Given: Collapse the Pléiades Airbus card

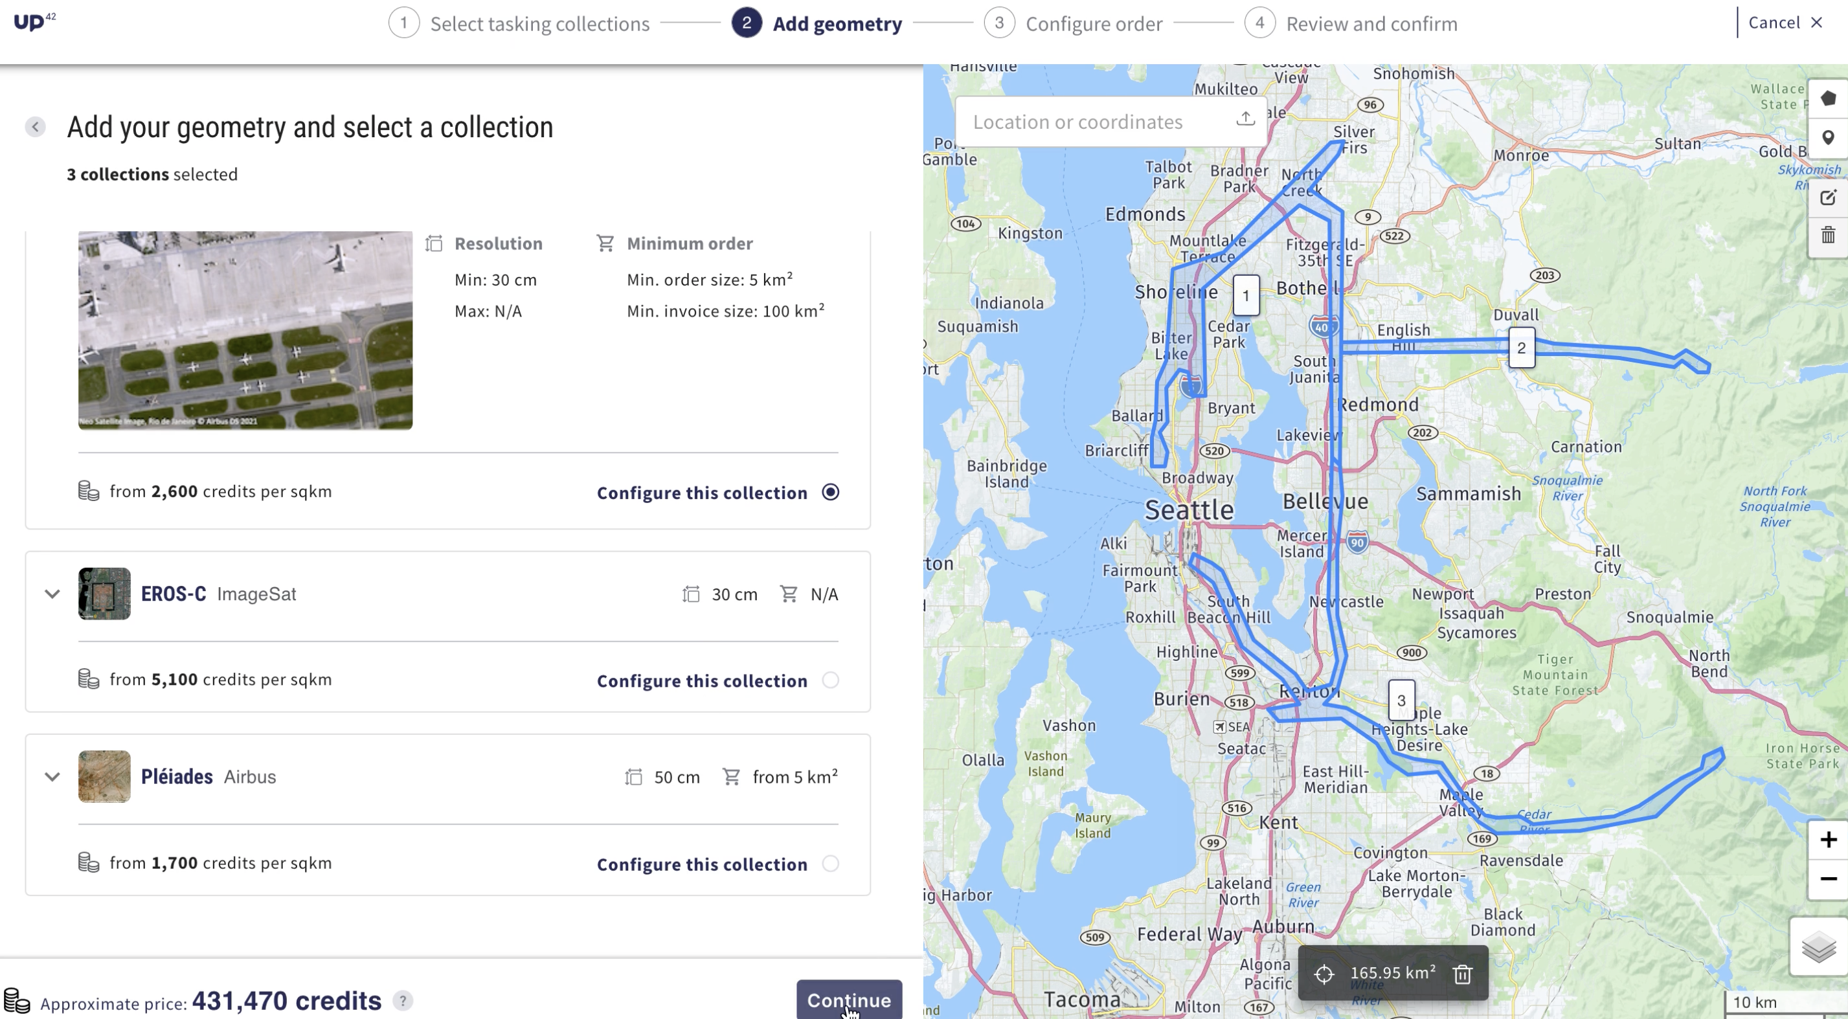Looking at the screenshot, I should [x=52, y=776].
